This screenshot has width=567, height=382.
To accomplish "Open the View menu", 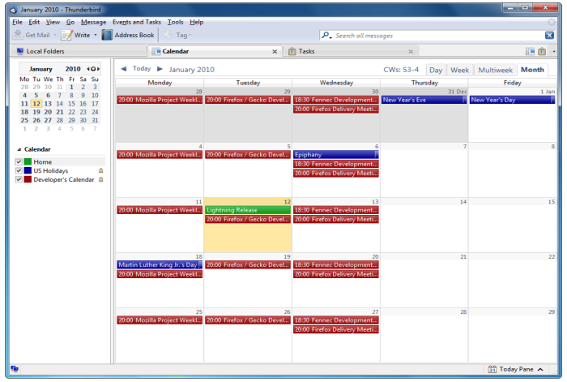I will point(53,22).
